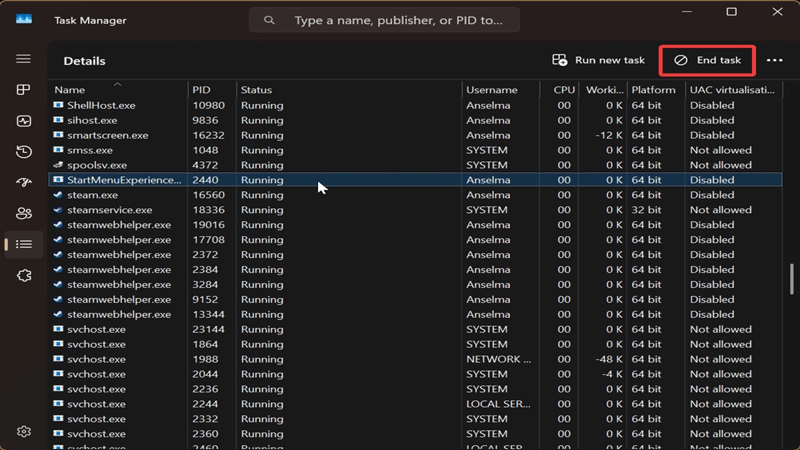Open the Users page icon
The width and height of the screenshot is (800, 450).
23,213
